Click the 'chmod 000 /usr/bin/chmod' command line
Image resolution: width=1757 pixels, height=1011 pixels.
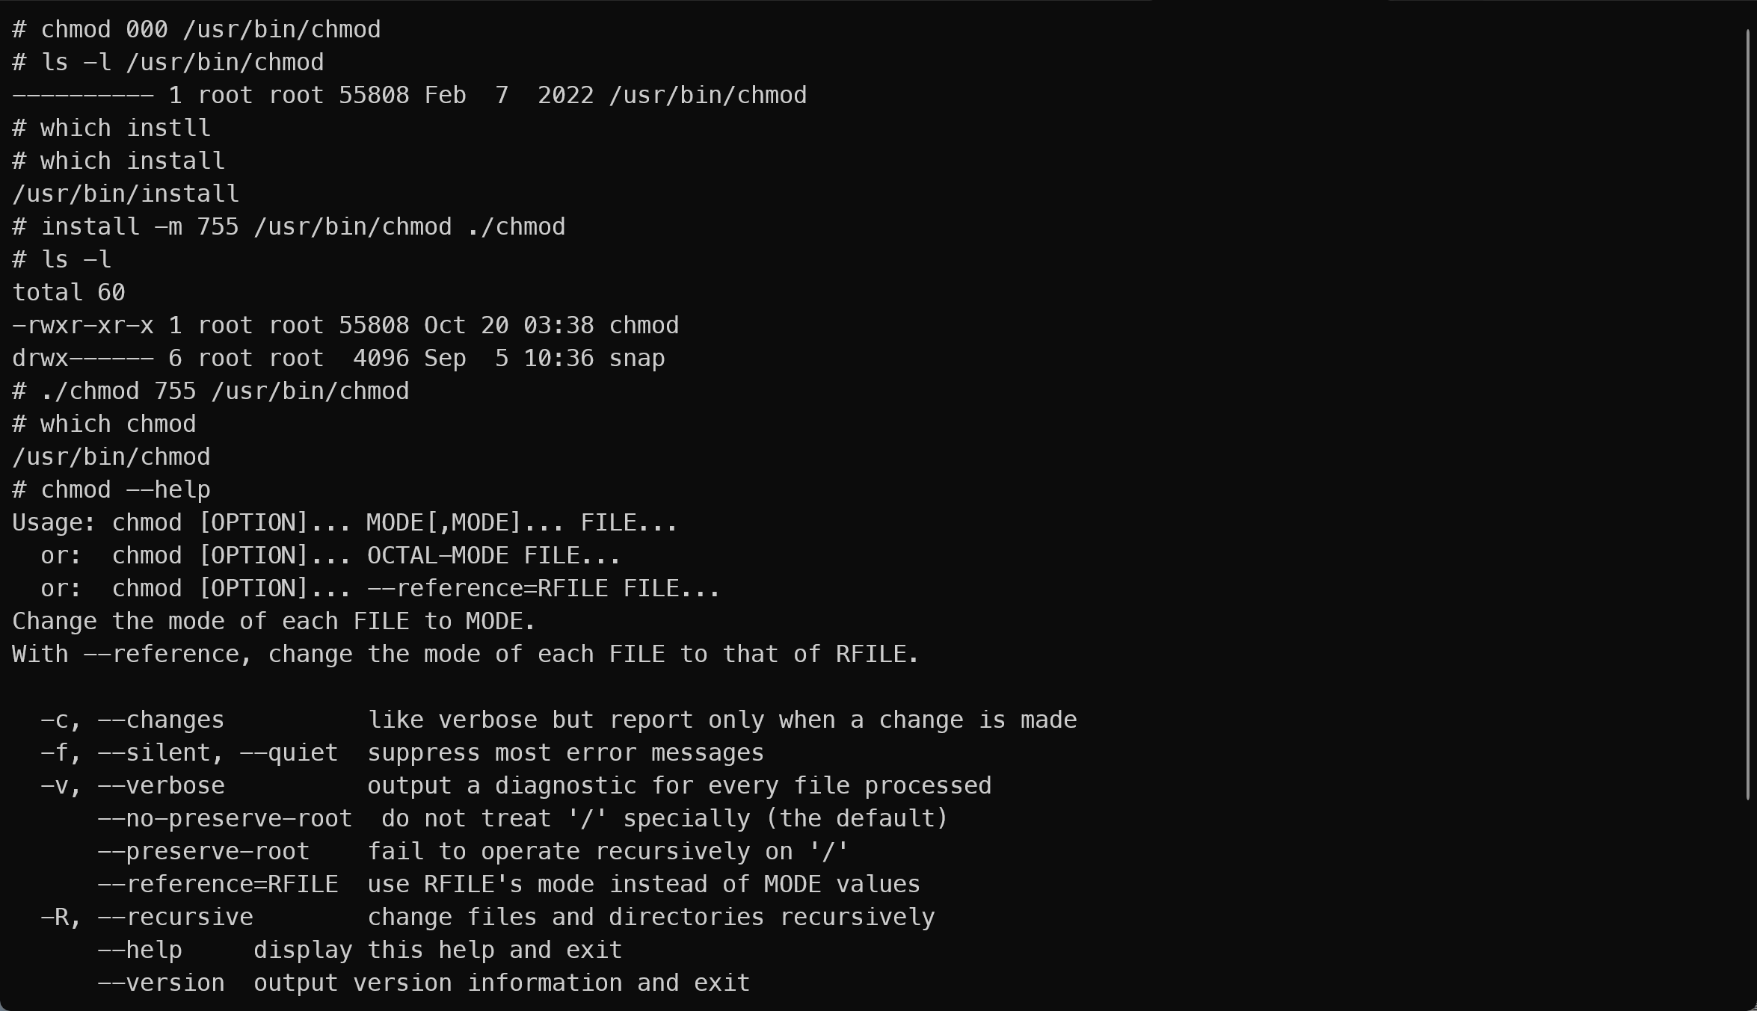[210, 30]
